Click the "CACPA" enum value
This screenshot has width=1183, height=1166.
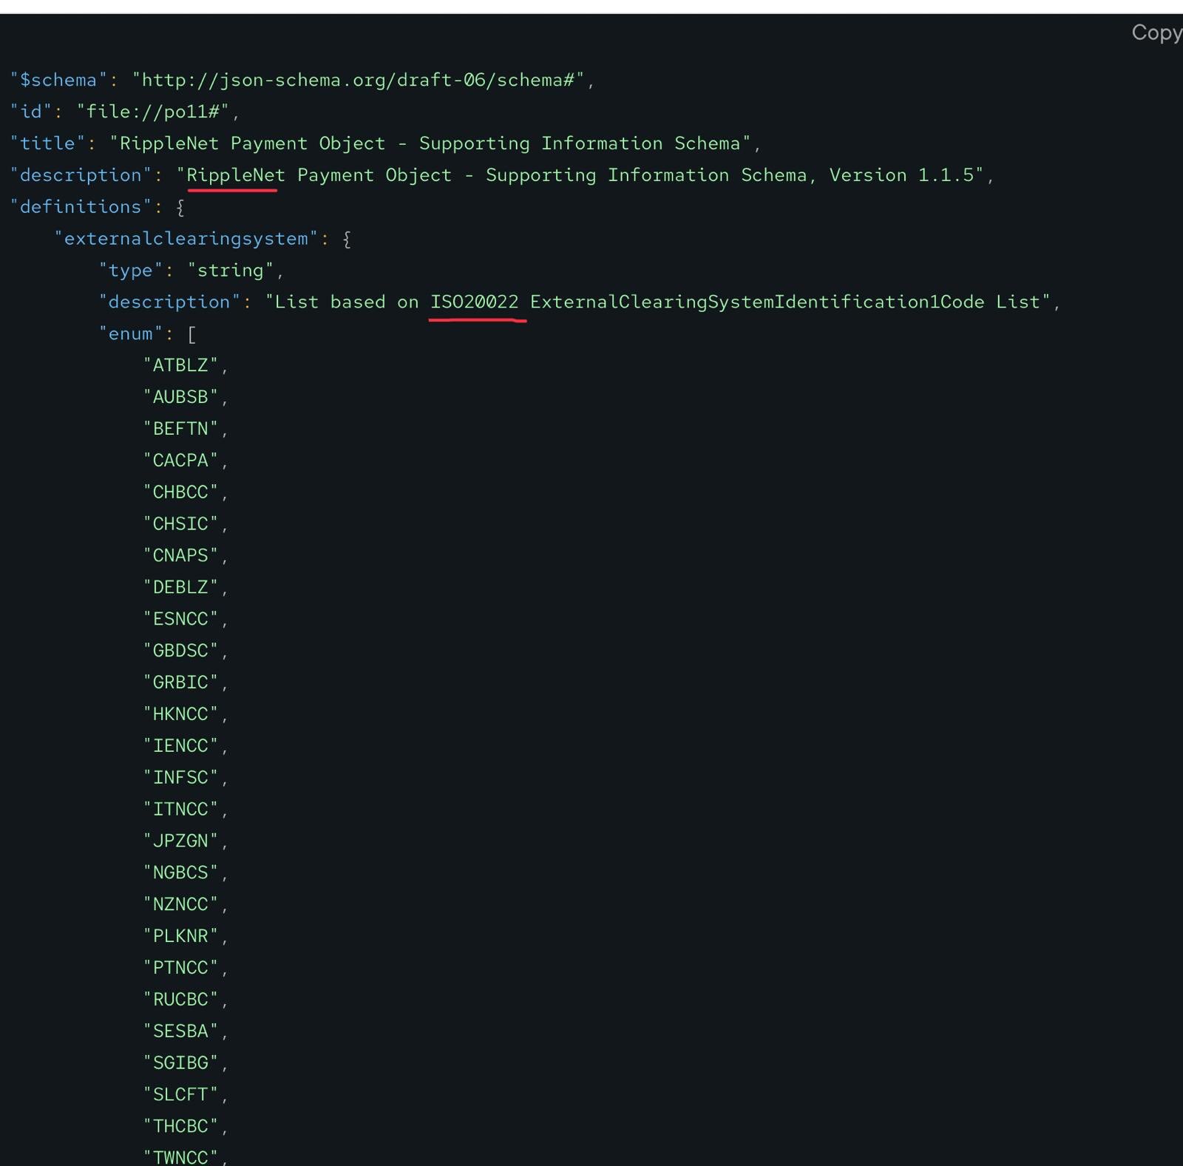click(181, 461)
